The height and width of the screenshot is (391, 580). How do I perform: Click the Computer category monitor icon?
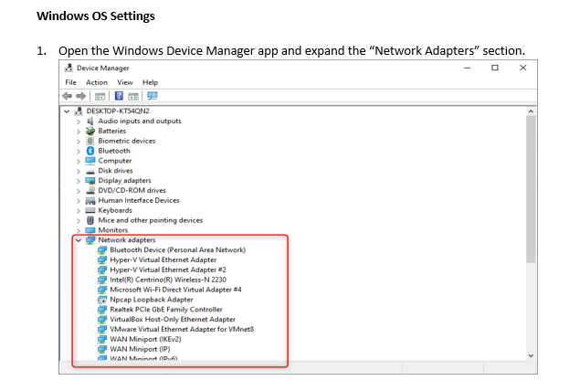[x=90, y=161]
